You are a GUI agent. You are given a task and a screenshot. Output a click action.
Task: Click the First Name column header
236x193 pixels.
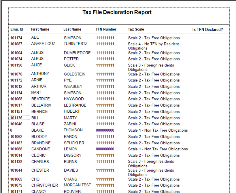click(x=40, y=29)
